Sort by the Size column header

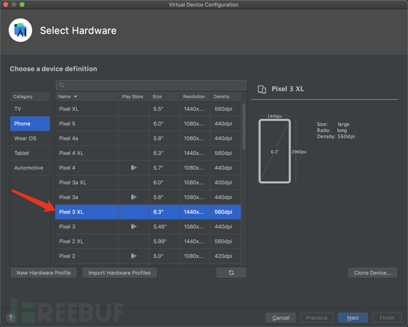(164, 97)
